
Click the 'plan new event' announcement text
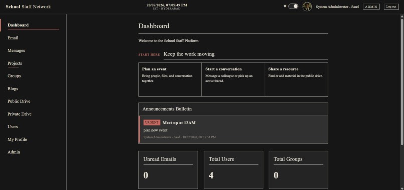click(155, 130)
